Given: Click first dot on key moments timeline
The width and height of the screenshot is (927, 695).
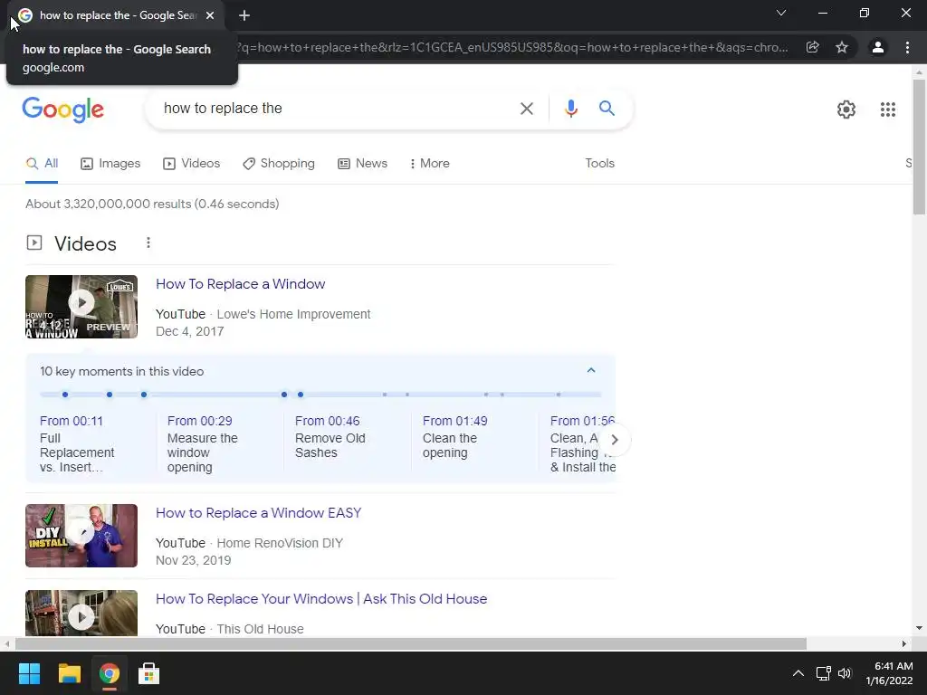Looking at the screenshot, I should click(65, 395).
